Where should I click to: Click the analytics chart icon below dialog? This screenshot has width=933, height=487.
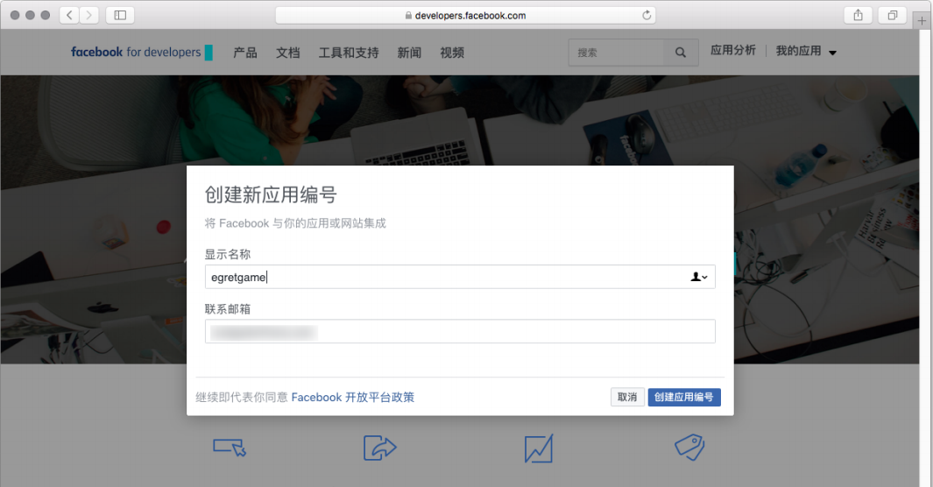(539, 448)
